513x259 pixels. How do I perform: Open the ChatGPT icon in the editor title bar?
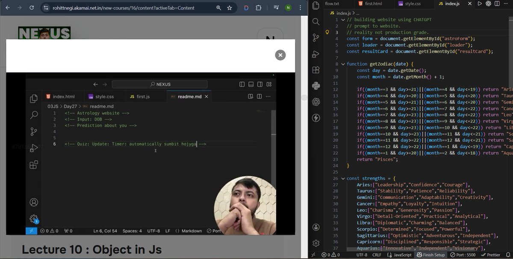coord(488,4)
